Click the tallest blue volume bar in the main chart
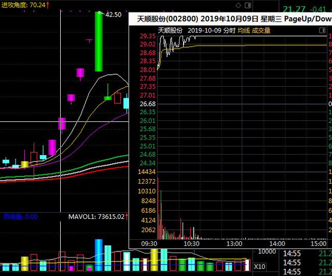The image size is (332, 276). [x=99, y=255]
